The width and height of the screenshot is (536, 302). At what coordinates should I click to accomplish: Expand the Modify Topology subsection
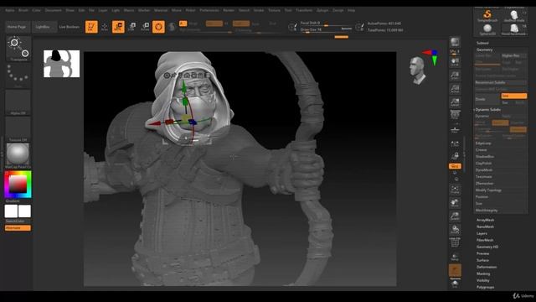[x=488, y=190]
